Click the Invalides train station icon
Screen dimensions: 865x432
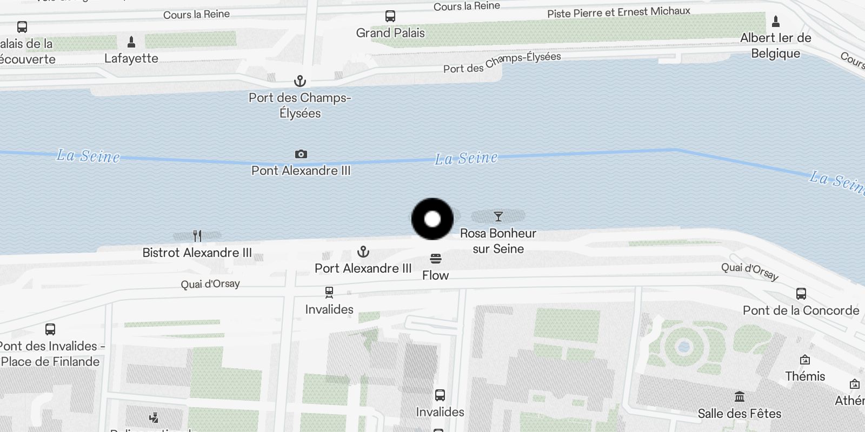[x=329, y=293]
